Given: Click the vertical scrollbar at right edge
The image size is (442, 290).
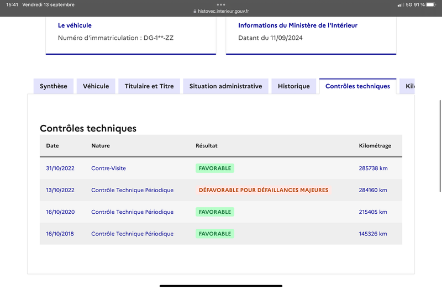Looking at the screenshot, I should (440, 146).
